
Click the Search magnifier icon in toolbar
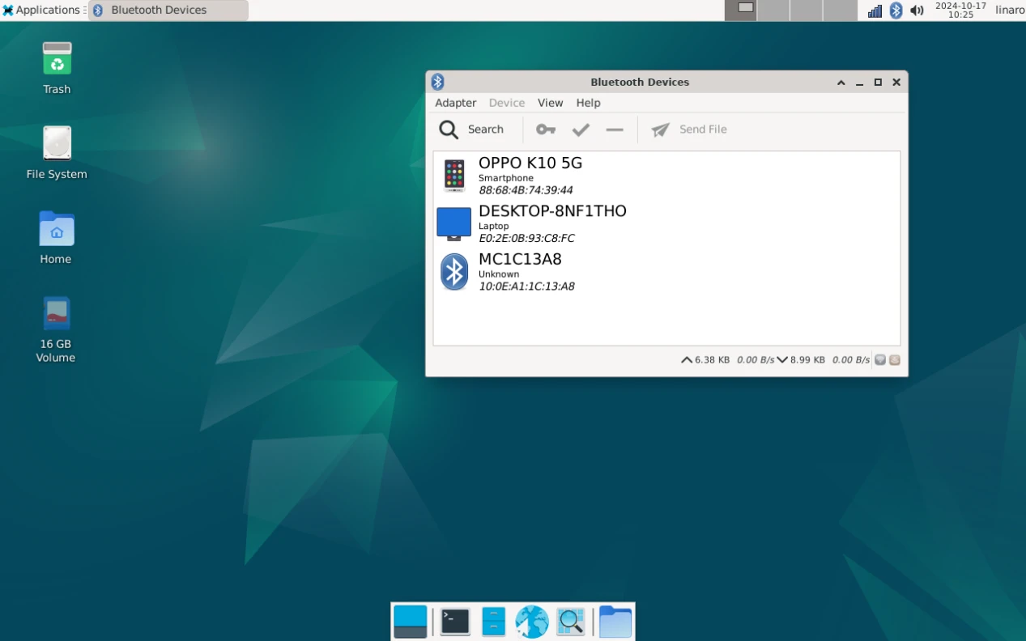[449, 129]
